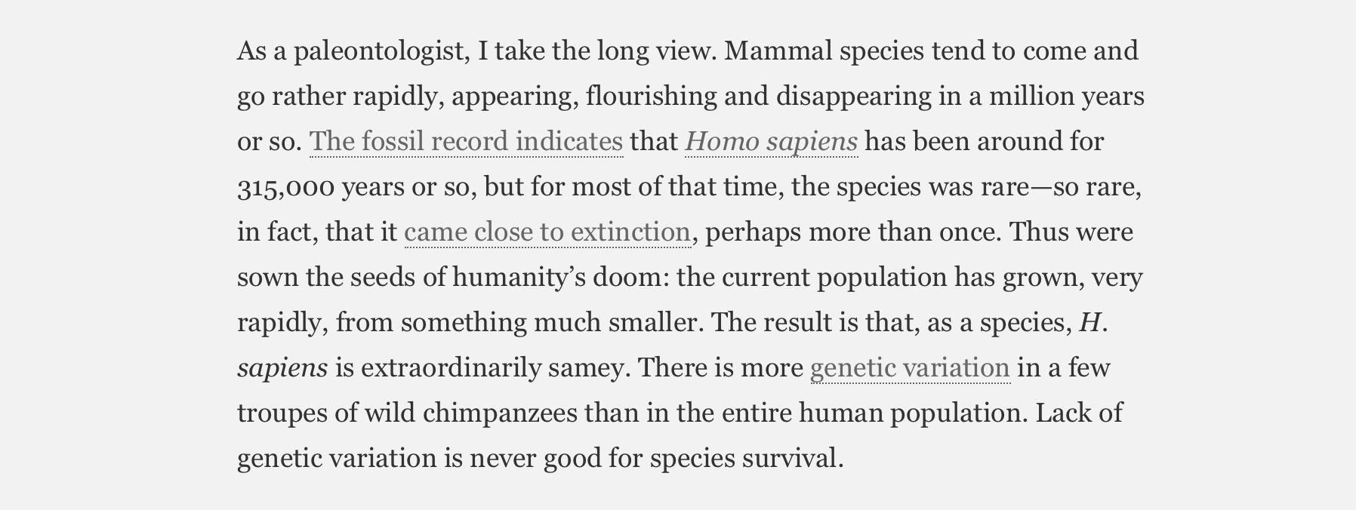Click the italic non-linked word "sapiens"
The height and width of the screenshot is (510, 1356).
(282, 368)
